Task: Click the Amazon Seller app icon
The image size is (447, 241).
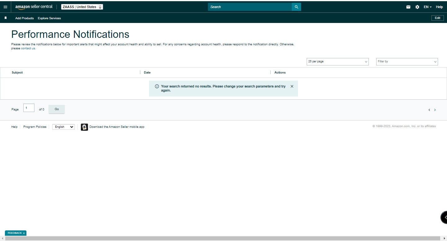Action: click(84, 127)
